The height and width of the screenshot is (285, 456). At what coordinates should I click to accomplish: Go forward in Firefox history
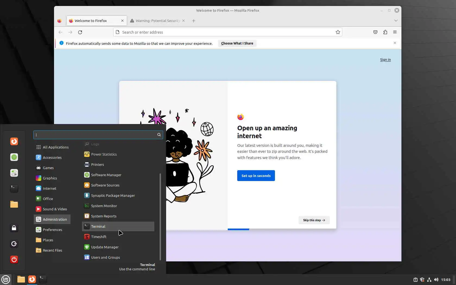point(70,32)
